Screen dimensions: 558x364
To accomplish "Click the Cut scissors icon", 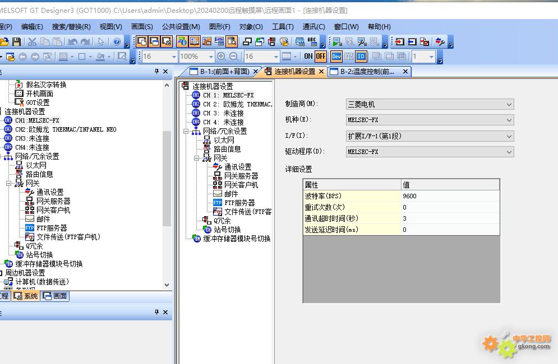I will click(x=32, y=41).
